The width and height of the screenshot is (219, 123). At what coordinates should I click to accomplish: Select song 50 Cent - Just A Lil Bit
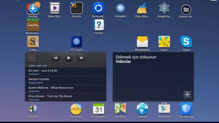pyautogui.click(x=66, y=72)
